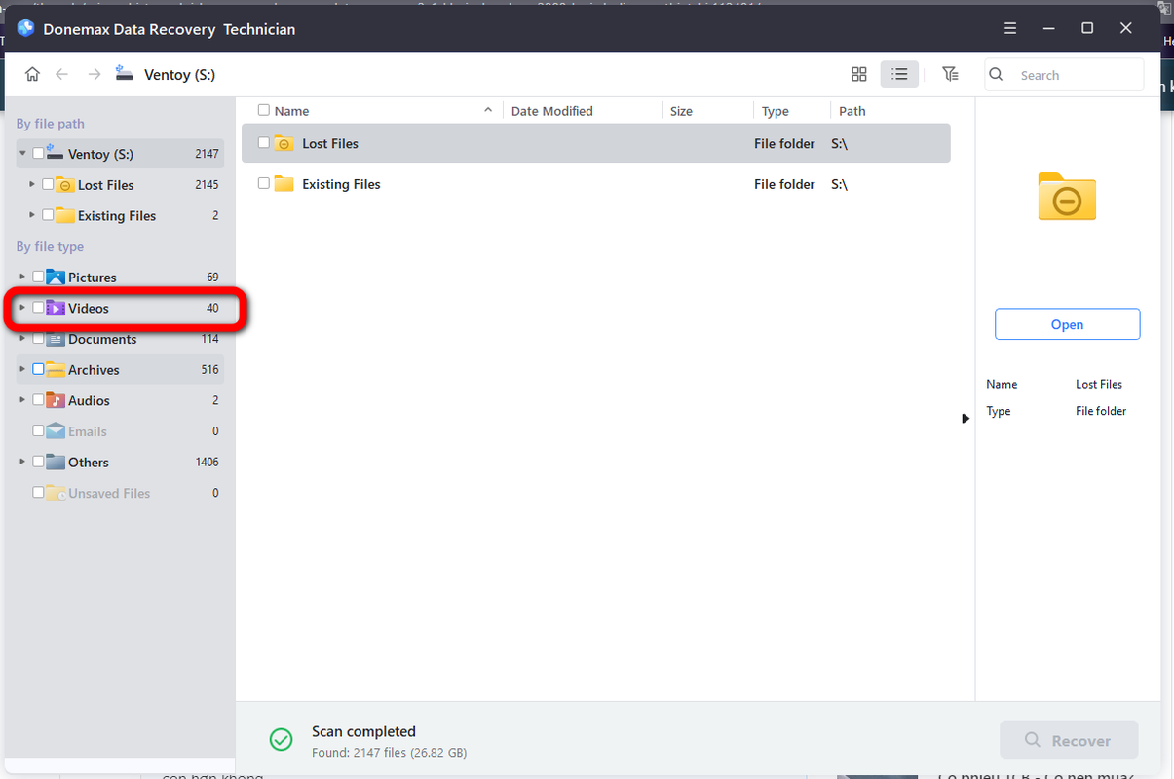Check the Lost Files checkbox in sidebar tree
The image size is (1174, 779).
(48, 185)
